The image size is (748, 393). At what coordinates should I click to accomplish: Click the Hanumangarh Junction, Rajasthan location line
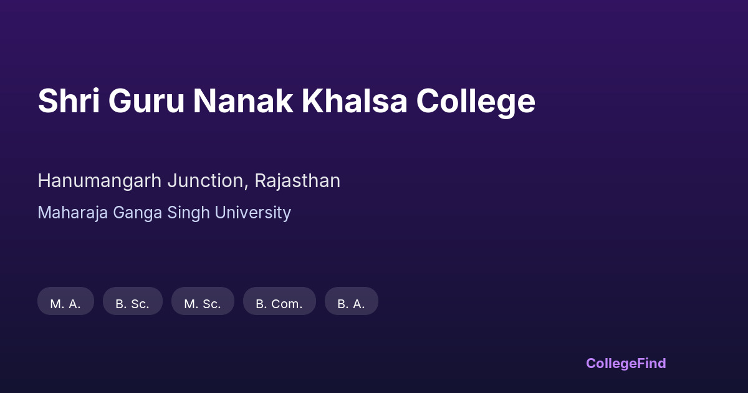[x=189, y=181]
